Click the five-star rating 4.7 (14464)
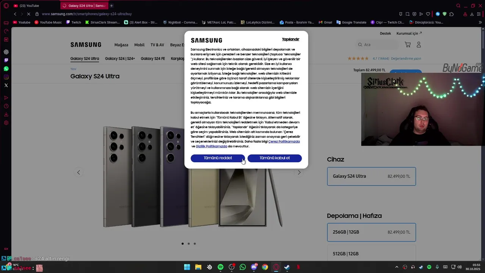Screen dimensions: 485x273 [368, 58]
